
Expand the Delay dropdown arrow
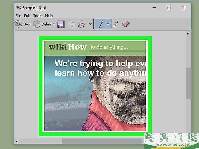coord(54,24)
